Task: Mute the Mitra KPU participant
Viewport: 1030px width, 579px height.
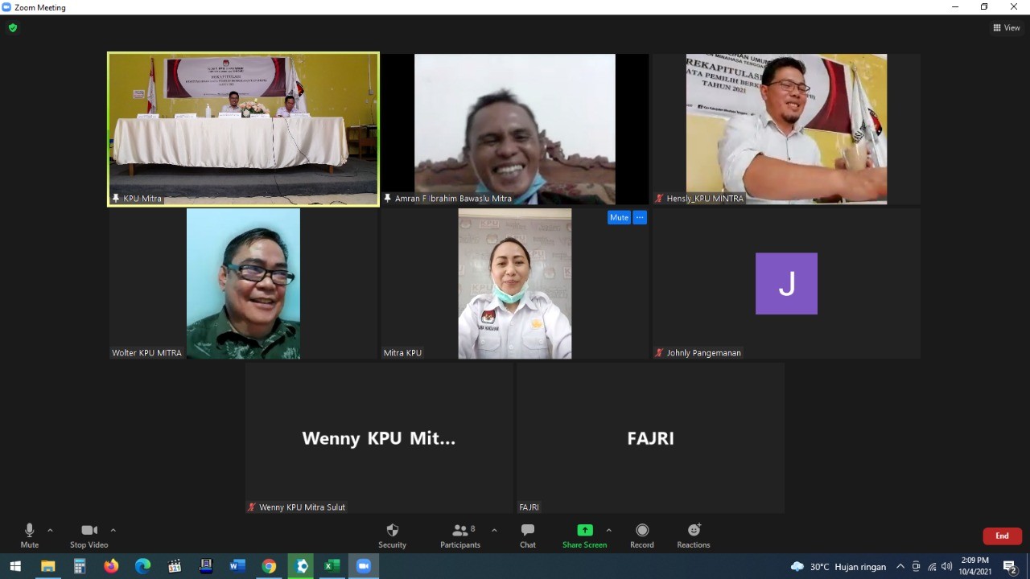Action: pos(619,217)
